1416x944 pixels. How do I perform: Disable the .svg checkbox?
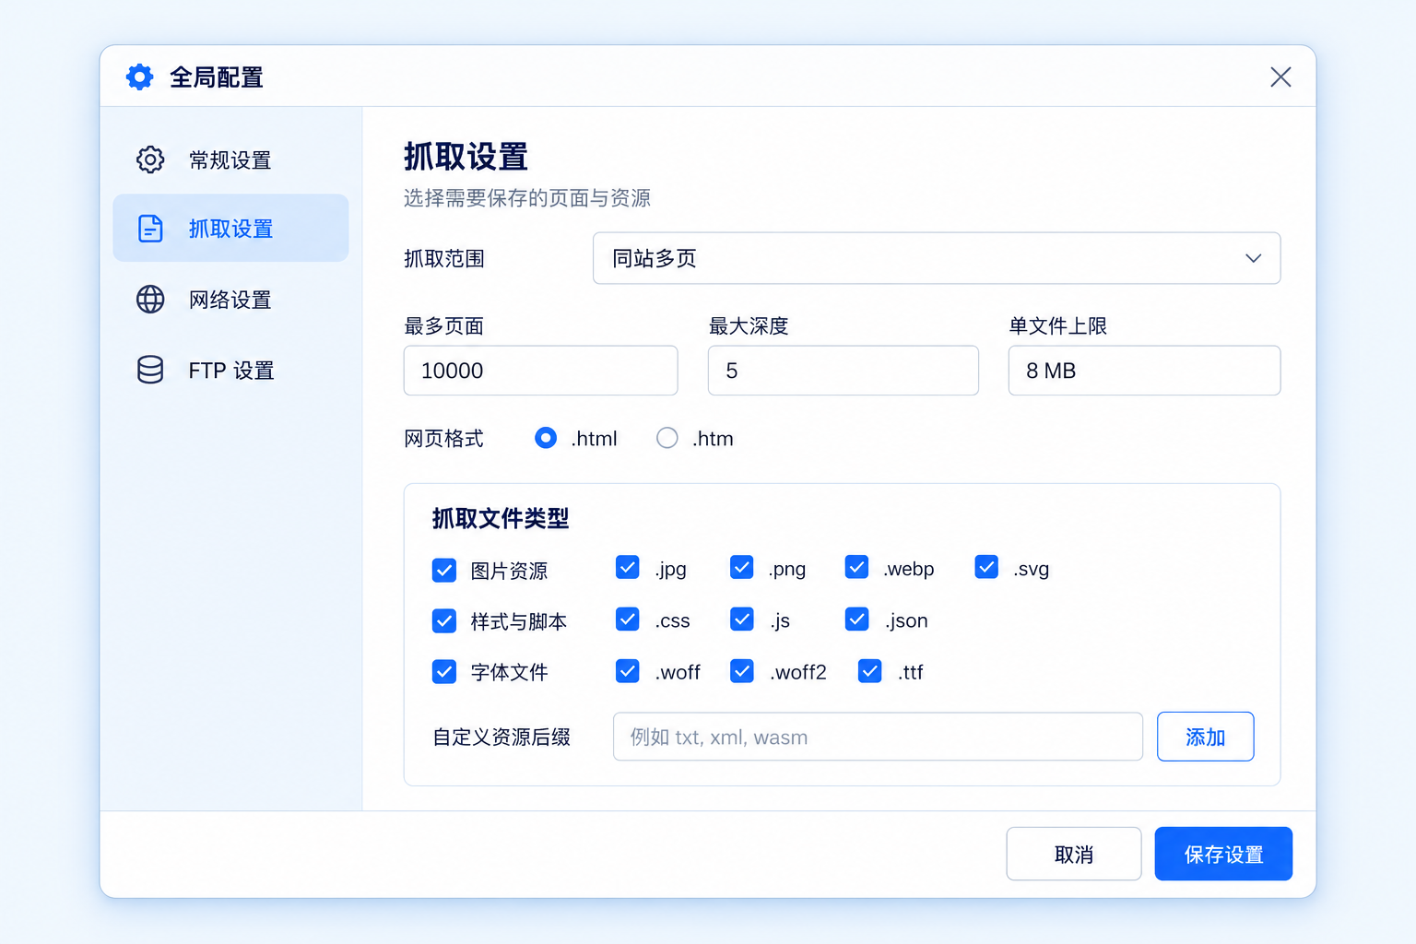[986, 567]
